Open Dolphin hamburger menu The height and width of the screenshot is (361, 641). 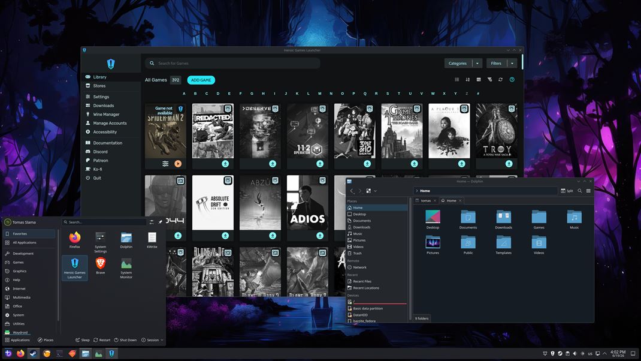pyautogui.click(x=588, y=191)
